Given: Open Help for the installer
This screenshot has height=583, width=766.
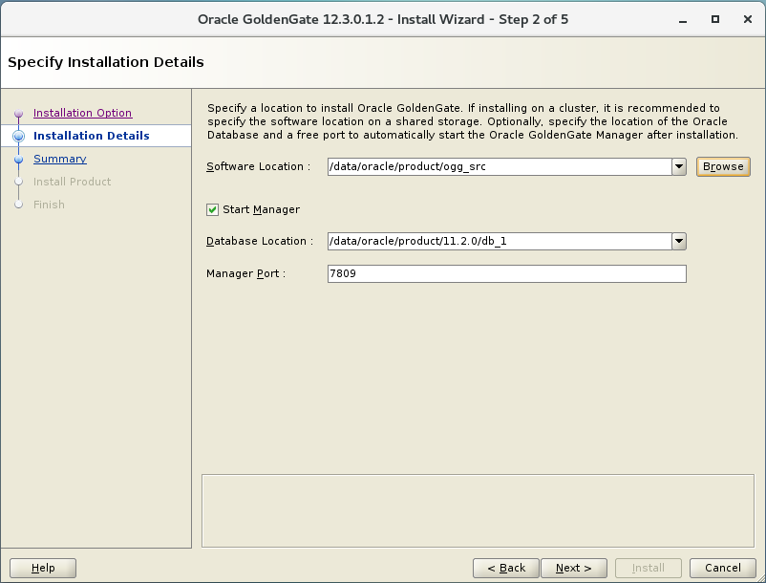Looking at the screenshot, I should click(43, 568).
